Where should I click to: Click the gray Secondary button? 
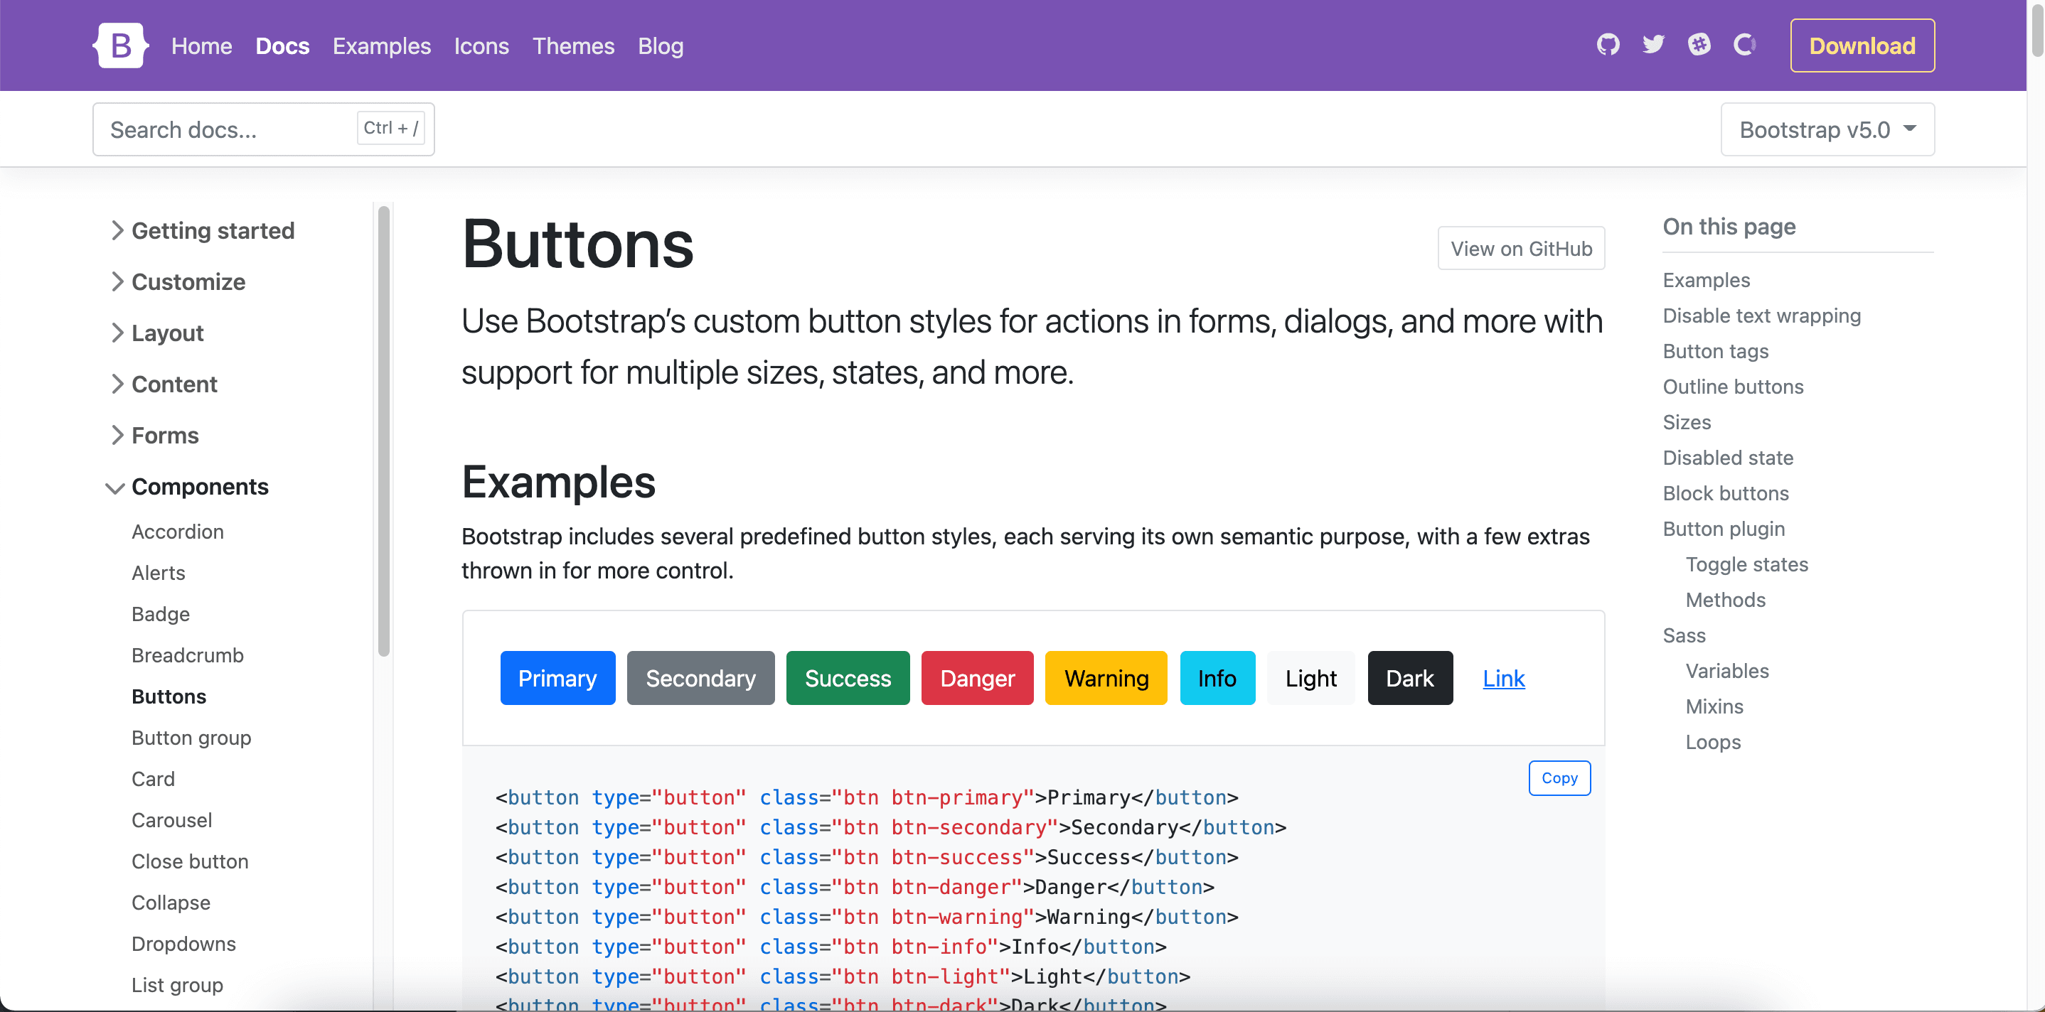click(701, 678)
